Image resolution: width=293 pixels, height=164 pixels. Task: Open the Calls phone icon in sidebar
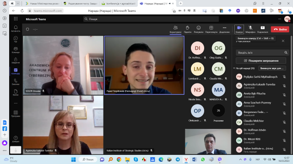[16, 82]
